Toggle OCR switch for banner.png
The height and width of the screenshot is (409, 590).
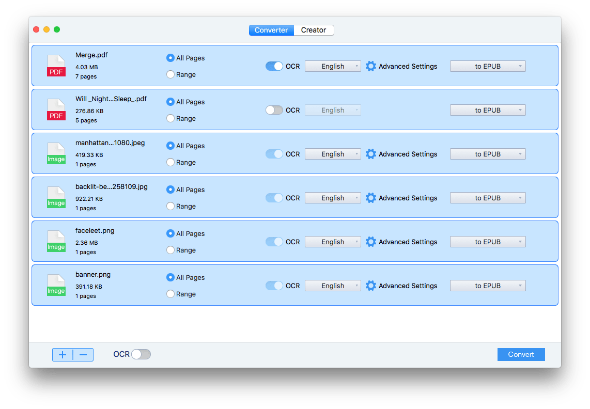[274, 286]
